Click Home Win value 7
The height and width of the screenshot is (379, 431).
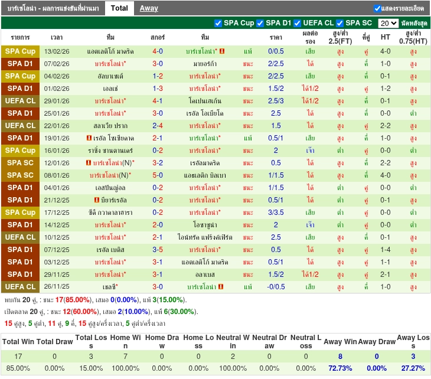[125, 357]
